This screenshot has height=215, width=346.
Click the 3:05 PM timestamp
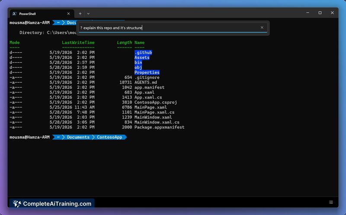click(86, 122)
